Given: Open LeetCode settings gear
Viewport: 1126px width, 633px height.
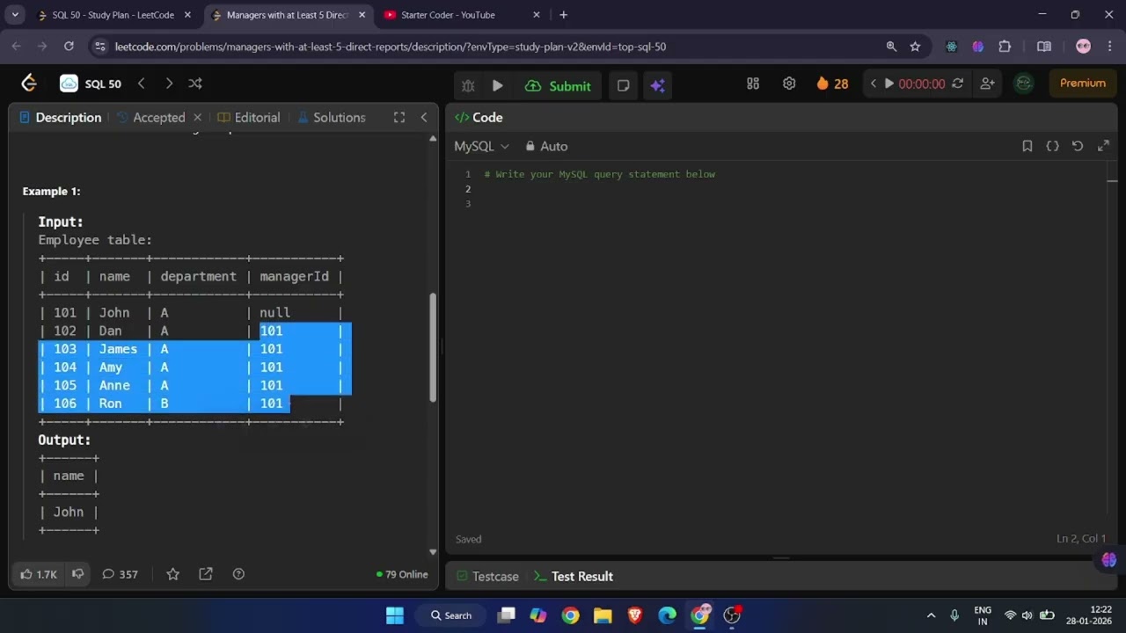Looking at the screenshot, I should point(789,84).
